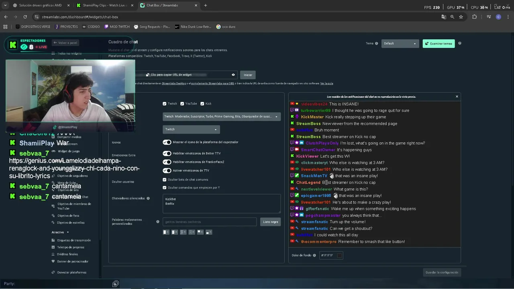Click the Etiquetas de transmisión sidebar icon

(53, 240)
